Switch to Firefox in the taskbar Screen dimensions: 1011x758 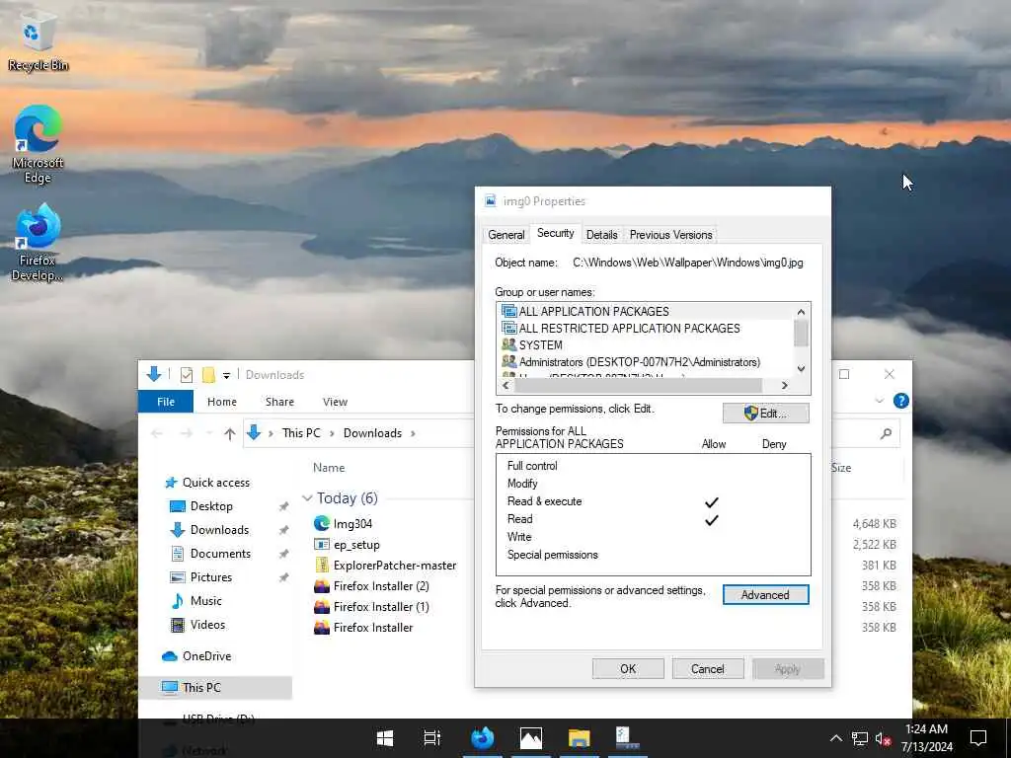click(x=482, y=738)
